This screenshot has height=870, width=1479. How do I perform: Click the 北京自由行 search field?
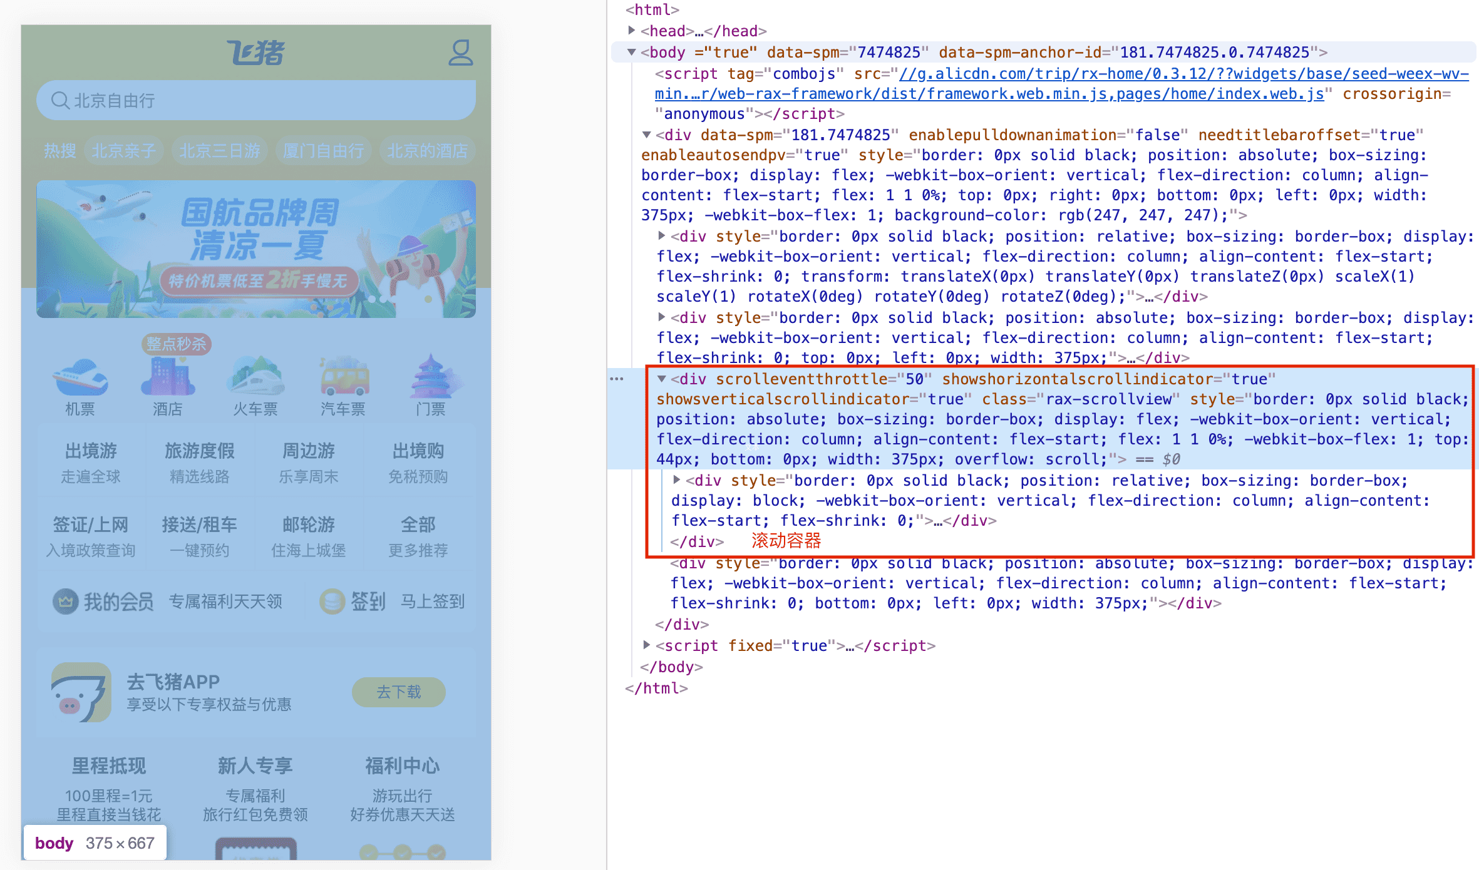(255, 100)
